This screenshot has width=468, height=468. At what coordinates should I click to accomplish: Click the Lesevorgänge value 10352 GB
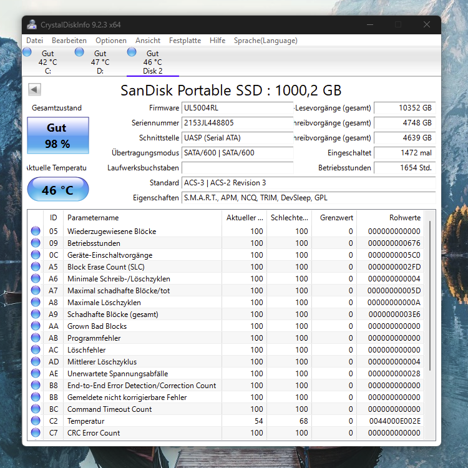coord(405,108)
